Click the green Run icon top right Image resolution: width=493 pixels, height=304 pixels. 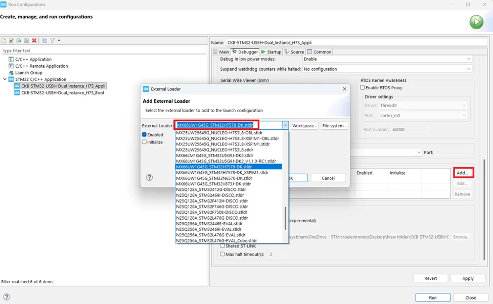click(476, 22)
